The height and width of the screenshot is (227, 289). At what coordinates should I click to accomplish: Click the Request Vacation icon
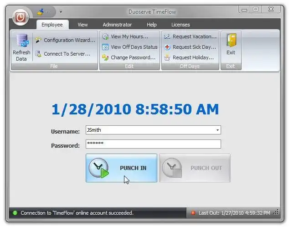click(x=167, y=36)
